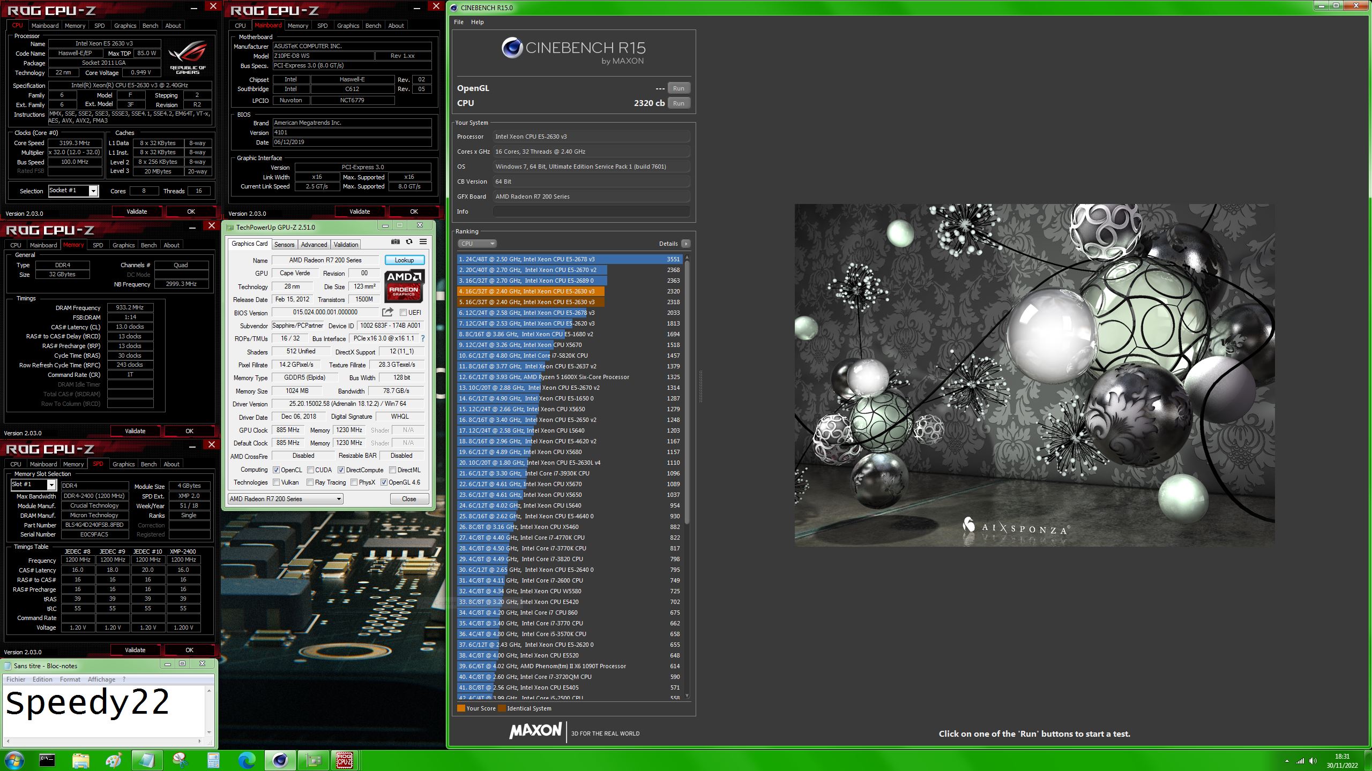Open Calculator from the taskbar
This screenshot has height=771, width=1372.
[x=213, y=760]
